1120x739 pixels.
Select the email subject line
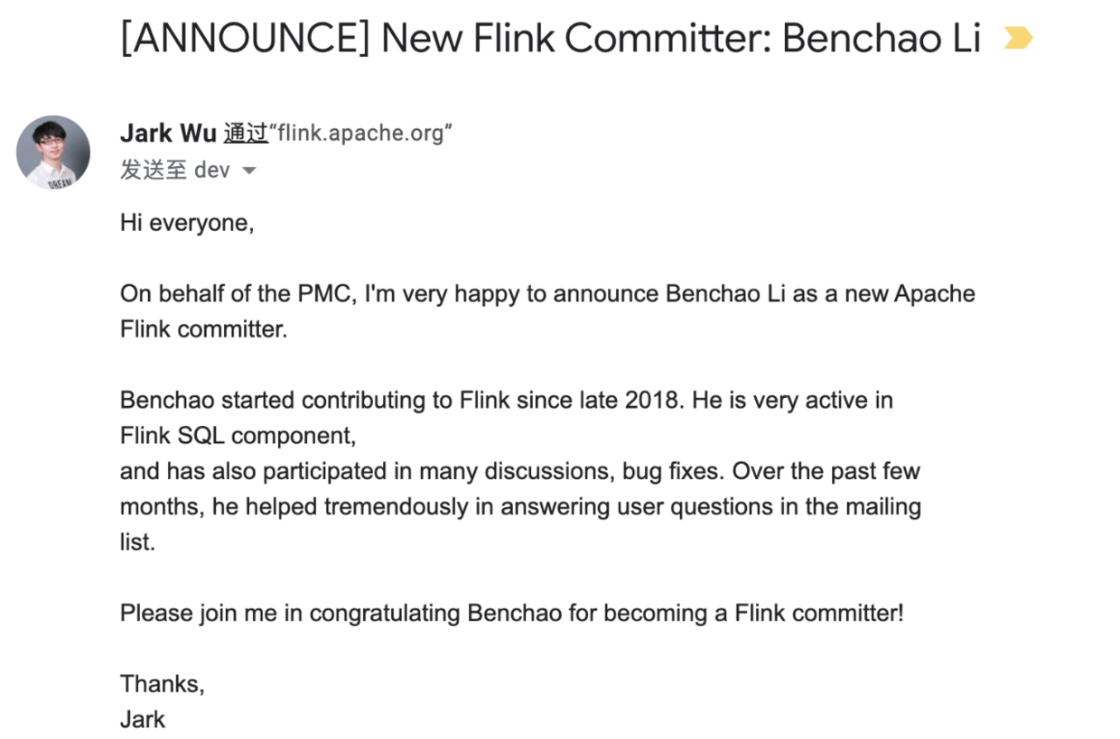pos(553,37)
